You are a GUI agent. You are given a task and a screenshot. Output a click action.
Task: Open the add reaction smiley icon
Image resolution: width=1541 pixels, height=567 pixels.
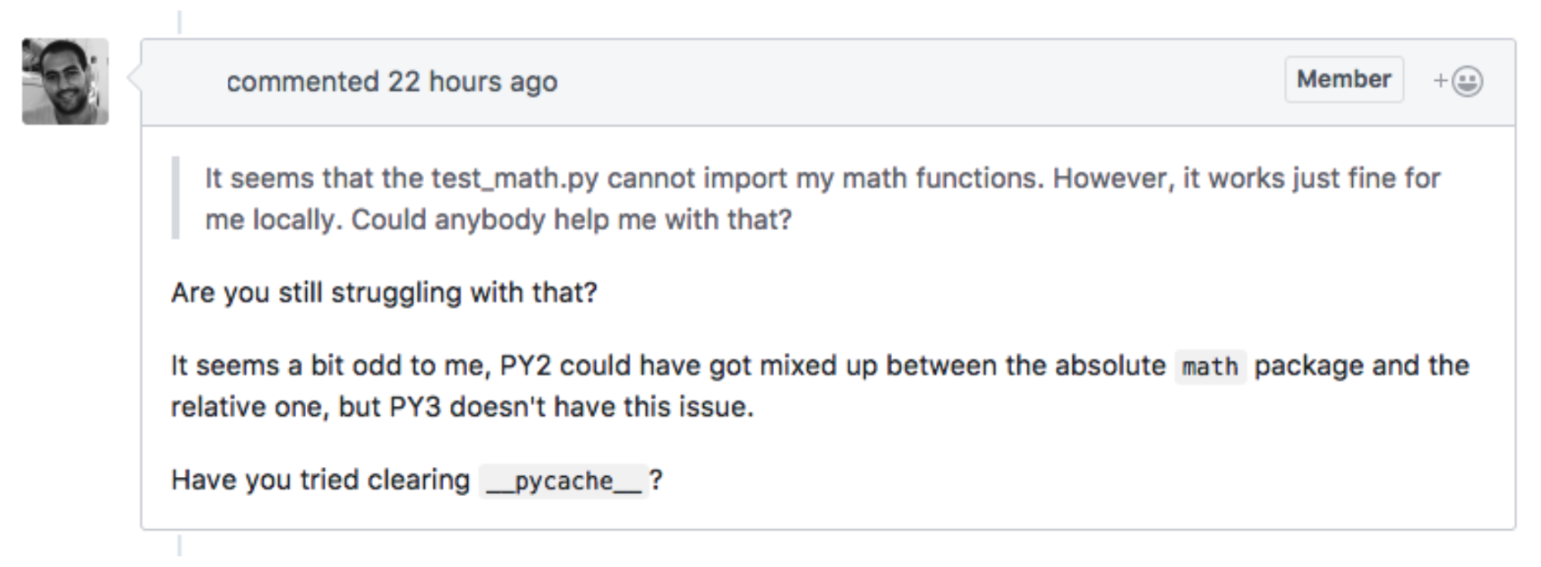click(x=1467, y=81)
